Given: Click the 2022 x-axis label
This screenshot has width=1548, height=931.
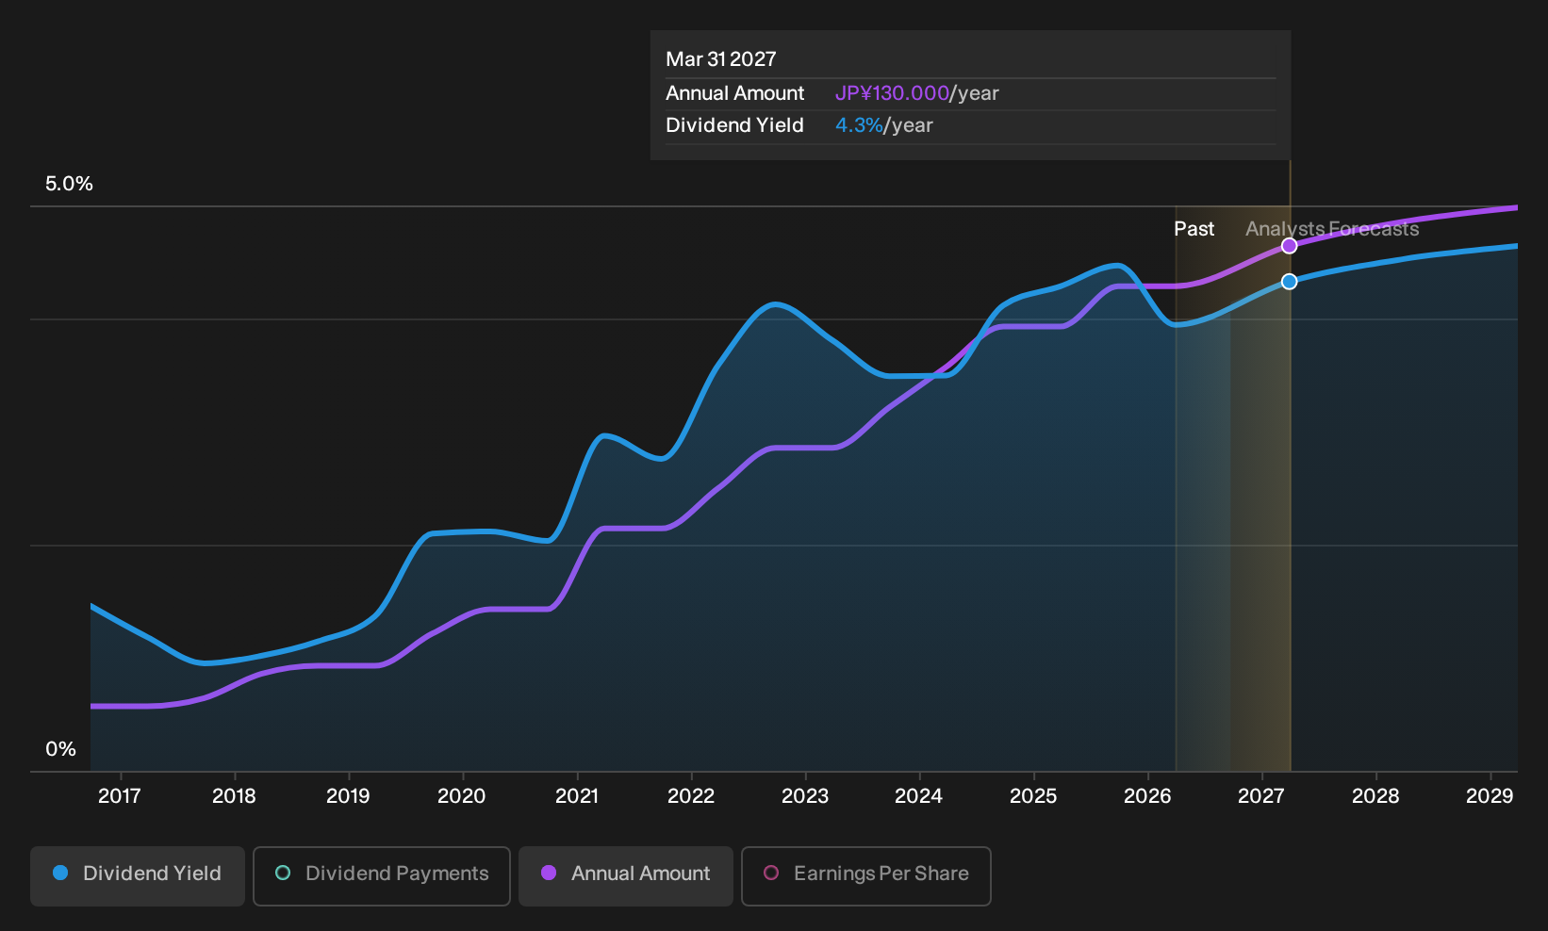Looking at the screenshot, I should (691, 796).
